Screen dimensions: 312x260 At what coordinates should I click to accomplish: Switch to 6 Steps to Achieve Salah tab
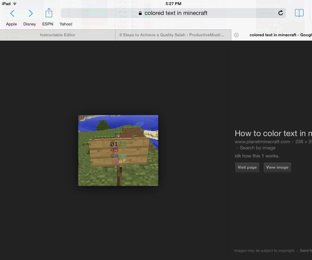coord(173,35)
